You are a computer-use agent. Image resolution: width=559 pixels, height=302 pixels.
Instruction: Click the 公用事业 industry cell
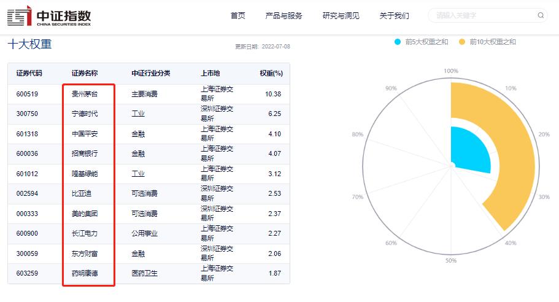[144, 233]
